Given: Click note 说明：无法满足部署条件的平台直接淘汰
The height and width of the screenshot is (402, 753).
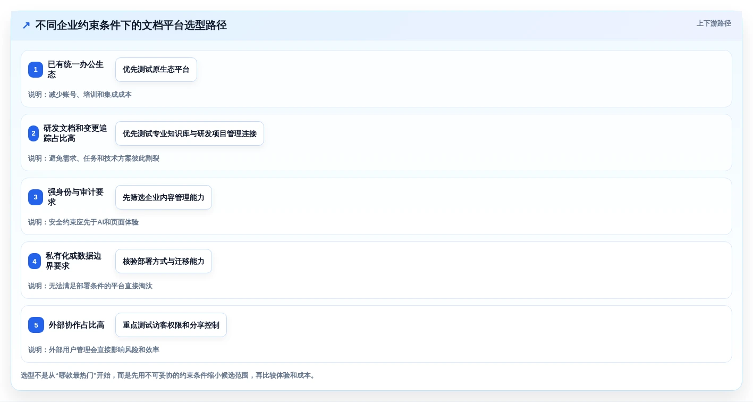Looking at the screenshot, I should point(90,286).
